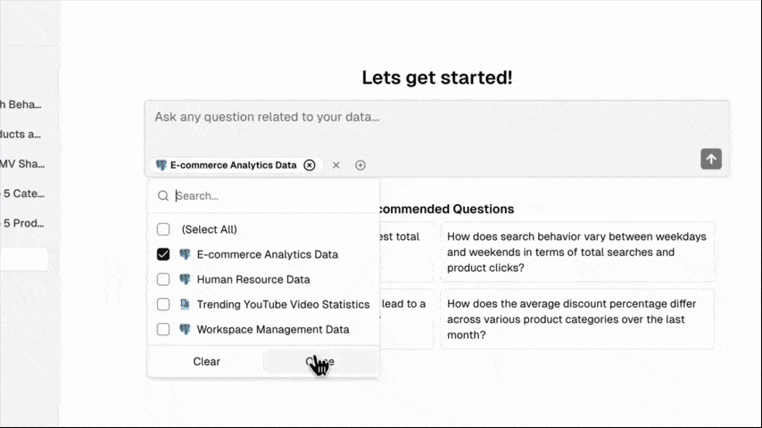Pick the average discount percentage question
The image size is (762, 428).
[x=576, y=318]
